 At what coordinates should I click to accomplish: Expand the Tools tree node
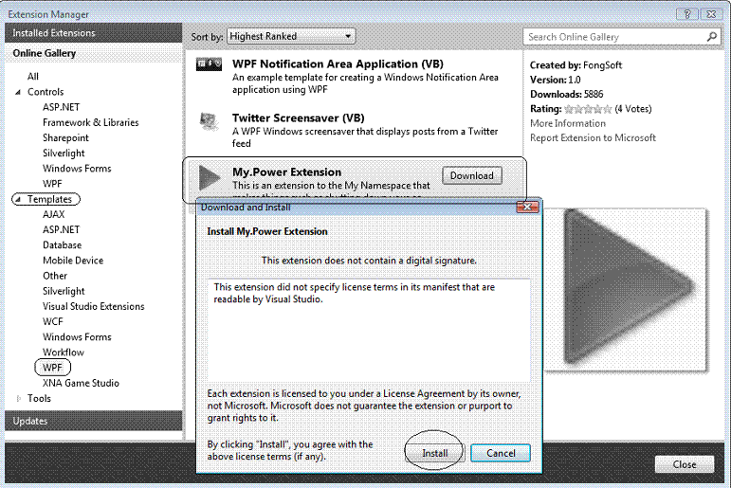pyautogui.click(x=18, y=399)
